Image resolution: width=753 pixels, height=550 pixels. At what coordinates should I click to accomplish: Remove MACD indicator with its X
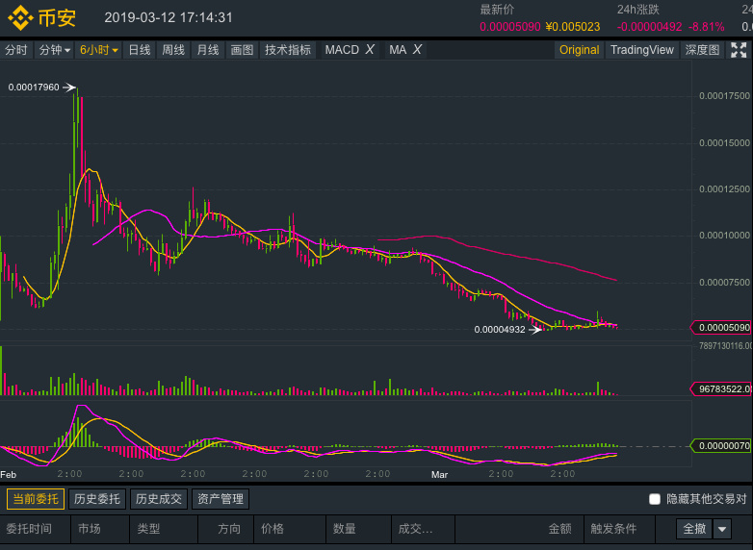tap(370, 49)
